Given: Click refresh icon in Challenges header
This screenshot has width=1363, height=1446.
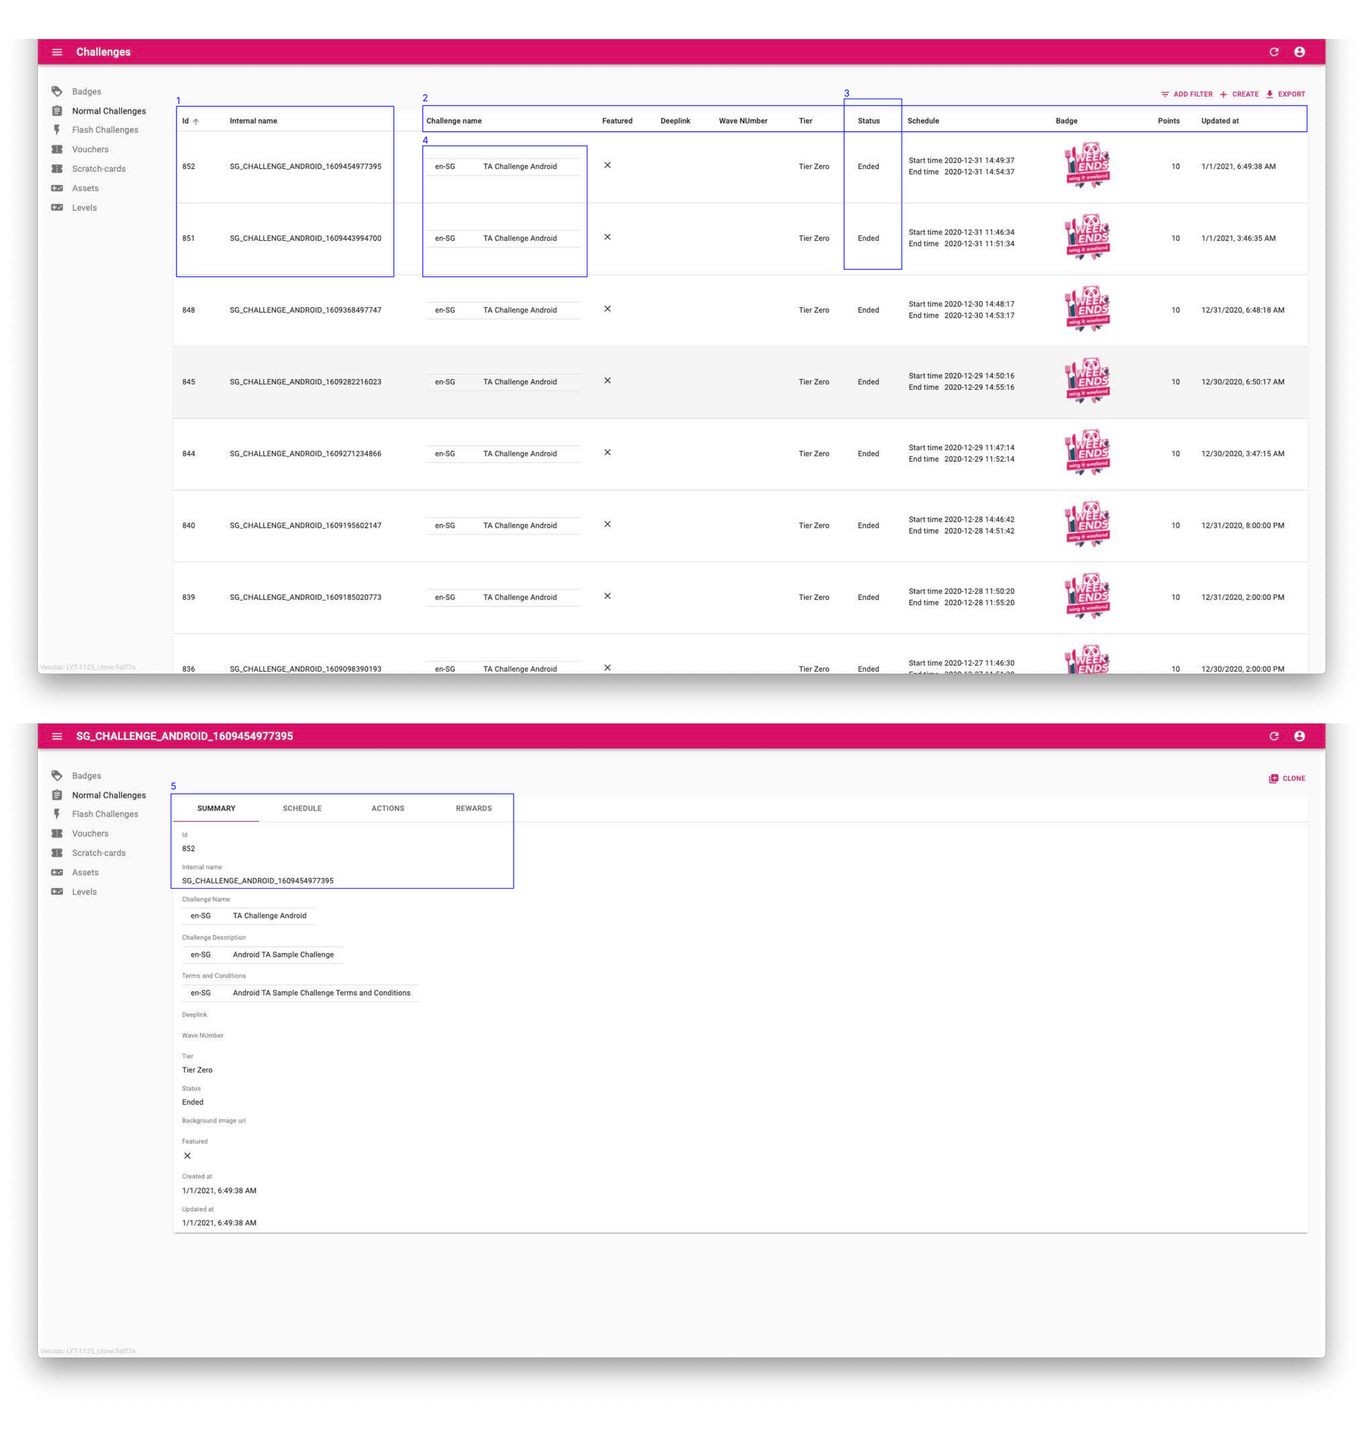Looking at the screenshot, I should (x=1273, y=52).
